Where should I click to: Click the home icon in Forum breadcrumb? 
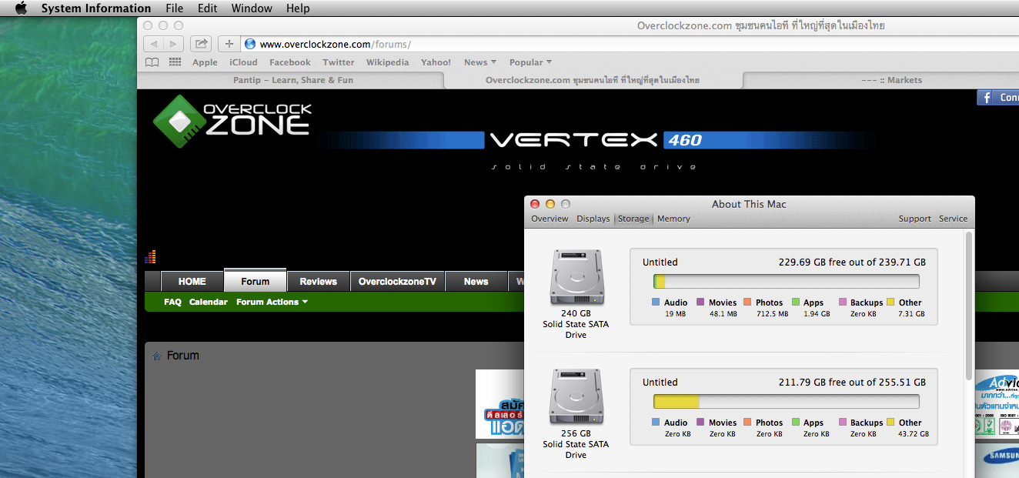[x=157, y=356]
